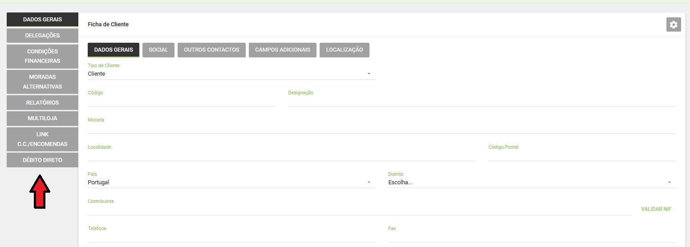This screenshot has height=247, width=690.
Task: Focus the Telefone input field
Action: pos(231,237)
